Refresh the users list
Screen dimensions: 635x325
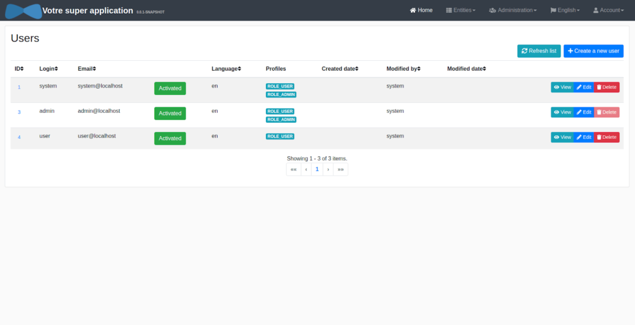click(x=539, y=51)
